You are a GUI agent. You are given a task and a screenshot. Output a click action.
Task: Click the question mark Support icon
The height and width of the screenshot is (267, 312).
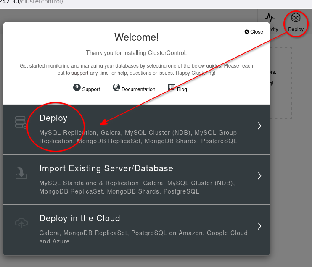click(77, 87)
